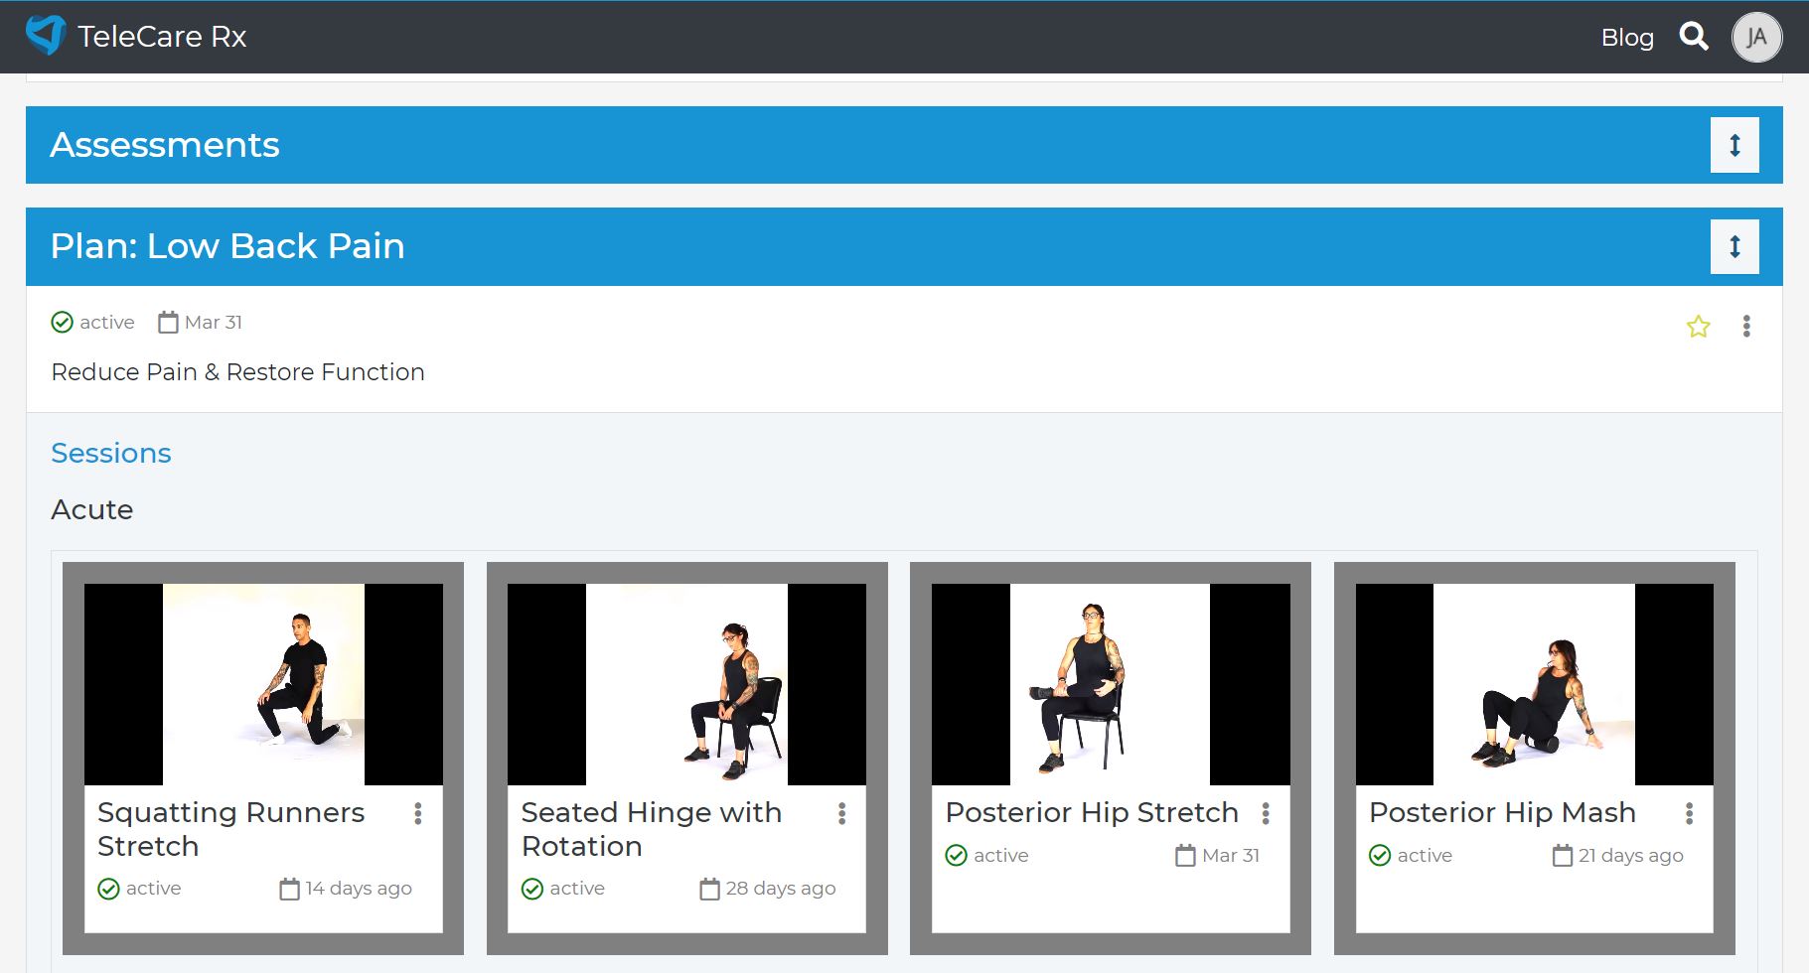Open options menu for Low Back Pain plan
This screenshot has height=973, width=1809.
1746,326
